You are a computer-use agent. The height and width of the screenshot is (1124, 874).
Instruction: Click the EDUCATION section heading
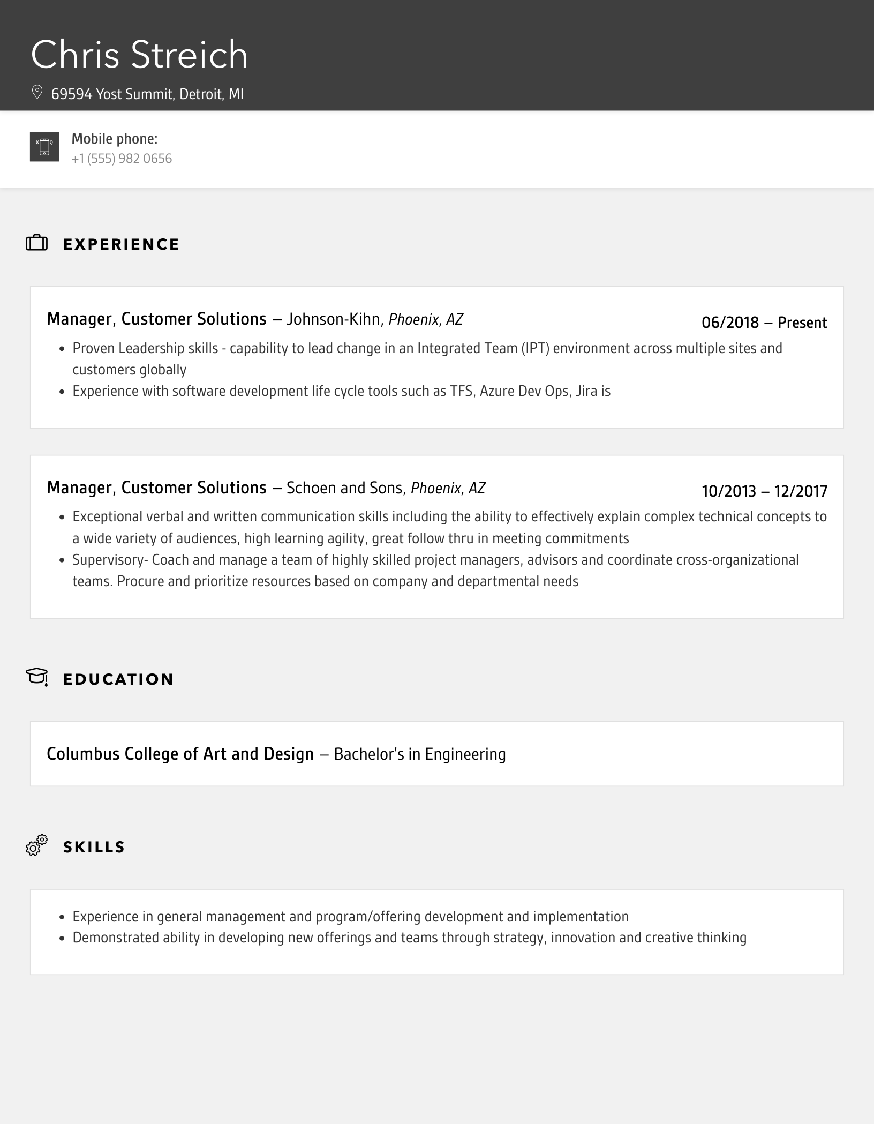coord(118,679)
